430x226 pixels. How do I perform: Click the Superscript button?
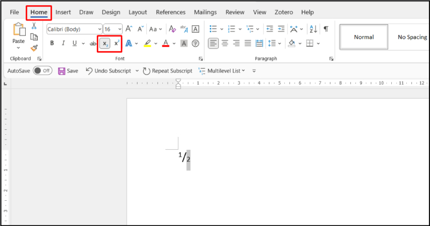pyautogui.click(x=117, y=43)
